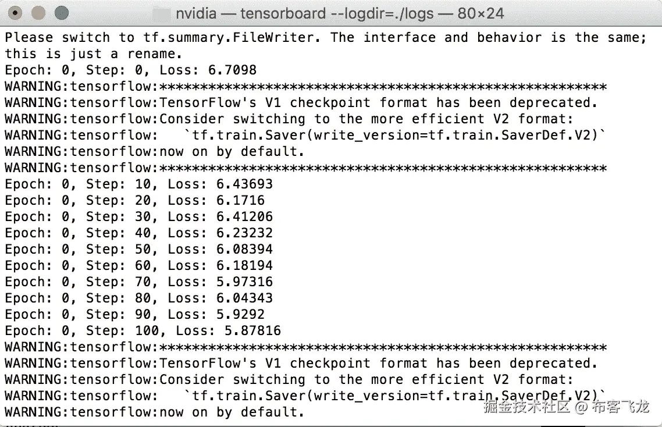The width and height of the screenshot is (662, 427).
Task: Click the folder proxy icon before 'nvidia'
Action: (x=162, y=13)
